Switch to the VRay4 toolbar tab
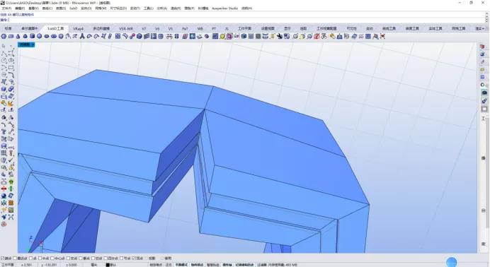The image size is (490, 267). point(78,28)
